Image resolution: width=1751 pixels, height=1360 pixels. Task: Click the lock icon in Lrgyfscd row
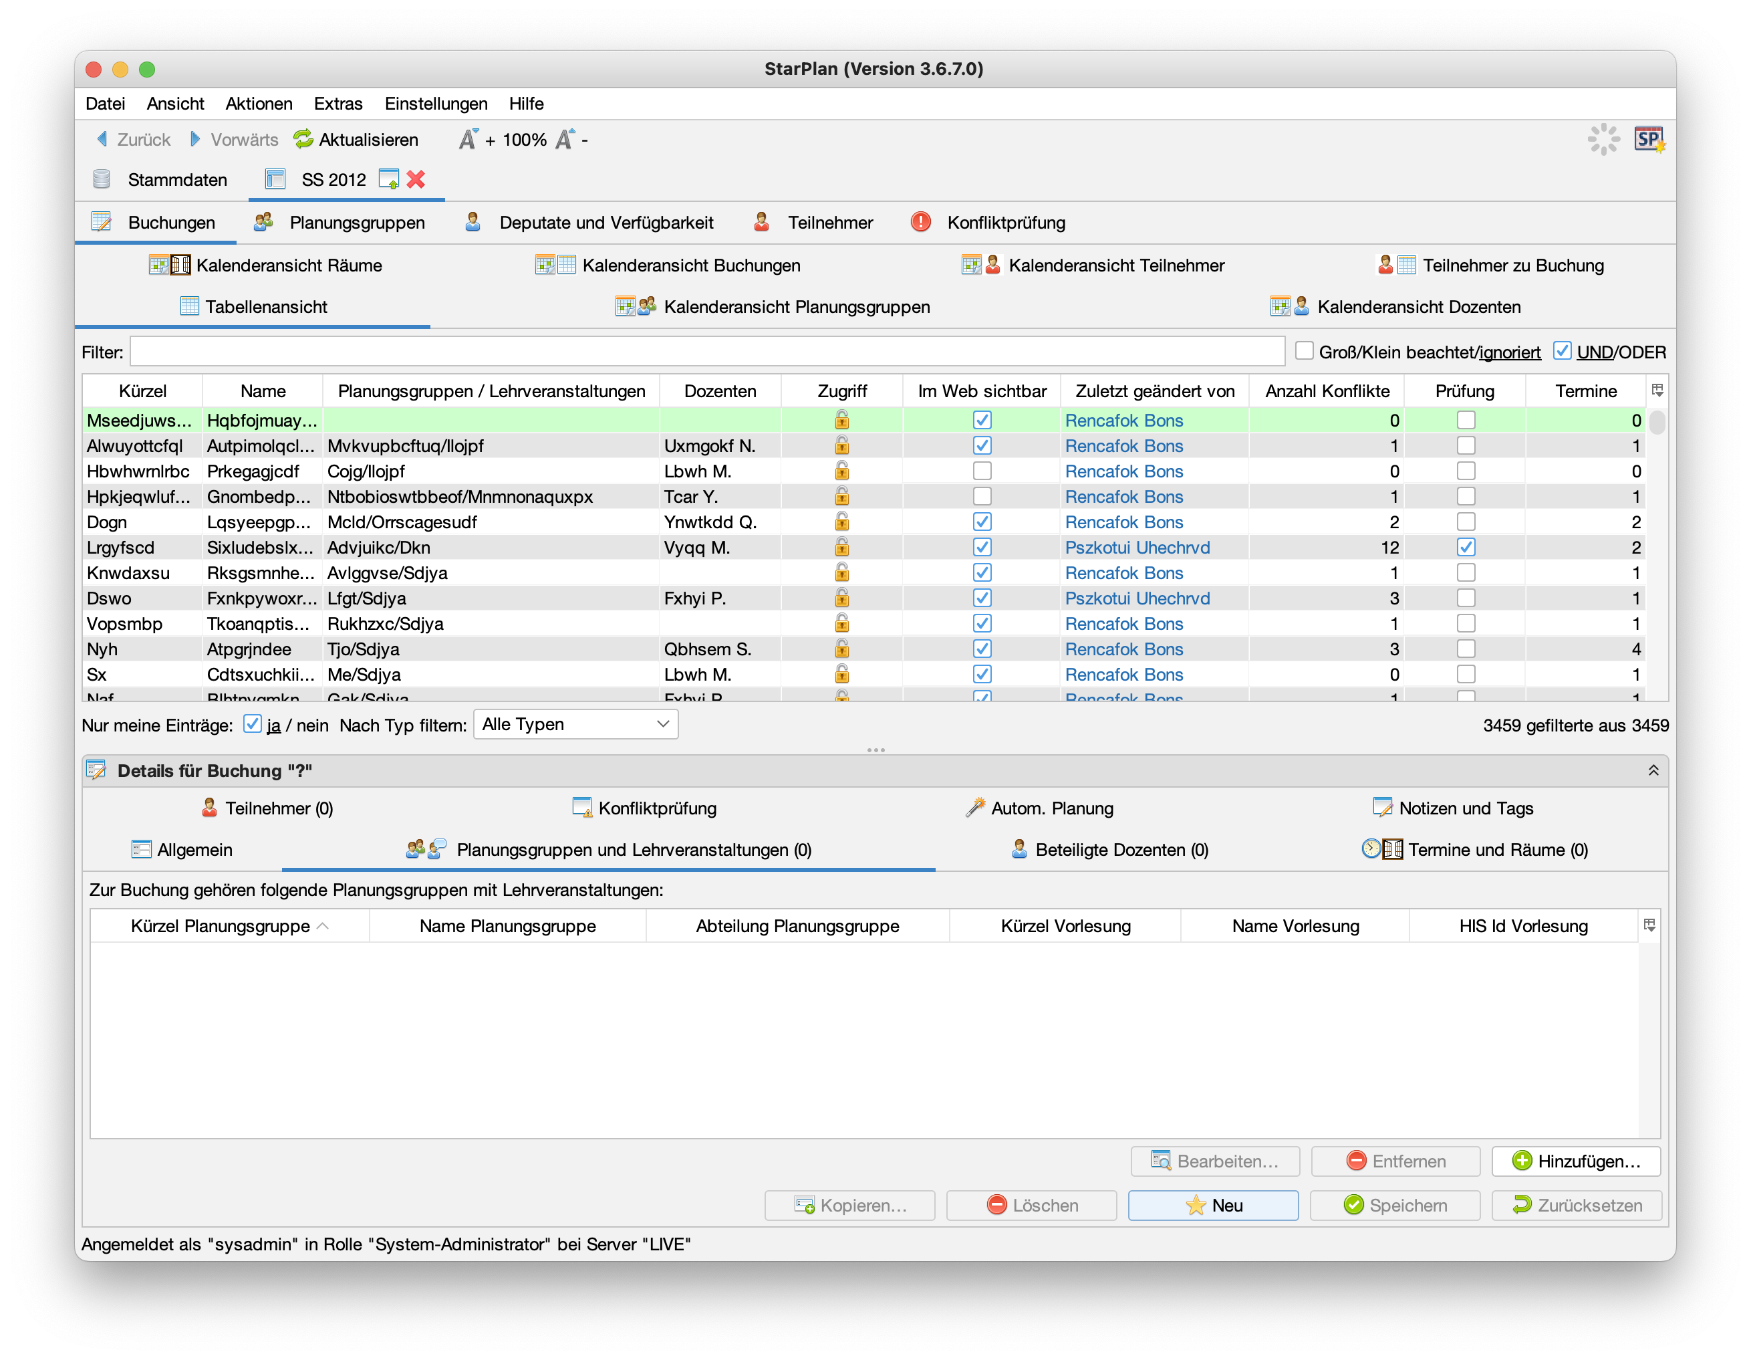click(x=841, y=547)
